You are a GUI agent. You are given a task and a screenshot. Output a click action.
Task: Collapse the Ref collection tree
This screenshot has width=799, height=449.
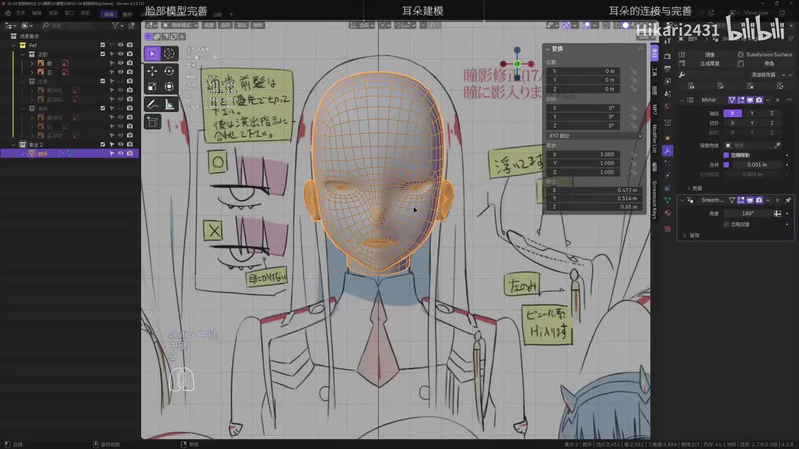coord(15,46)
